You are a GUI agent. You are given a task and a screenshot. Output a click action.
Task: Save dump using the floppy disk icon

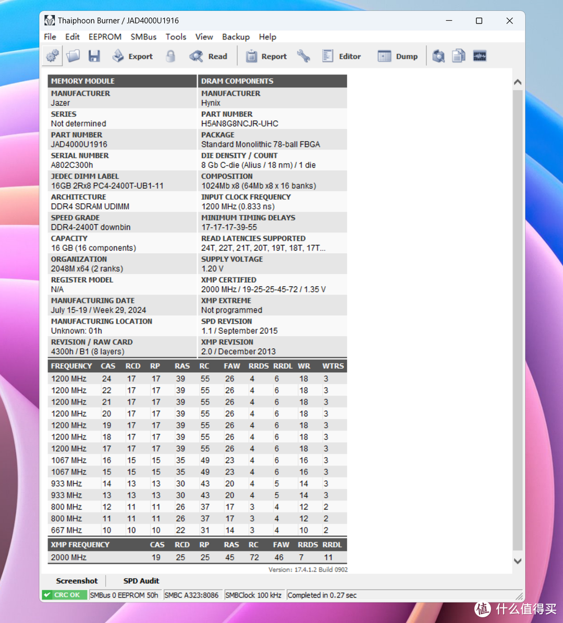coord(94,56)
